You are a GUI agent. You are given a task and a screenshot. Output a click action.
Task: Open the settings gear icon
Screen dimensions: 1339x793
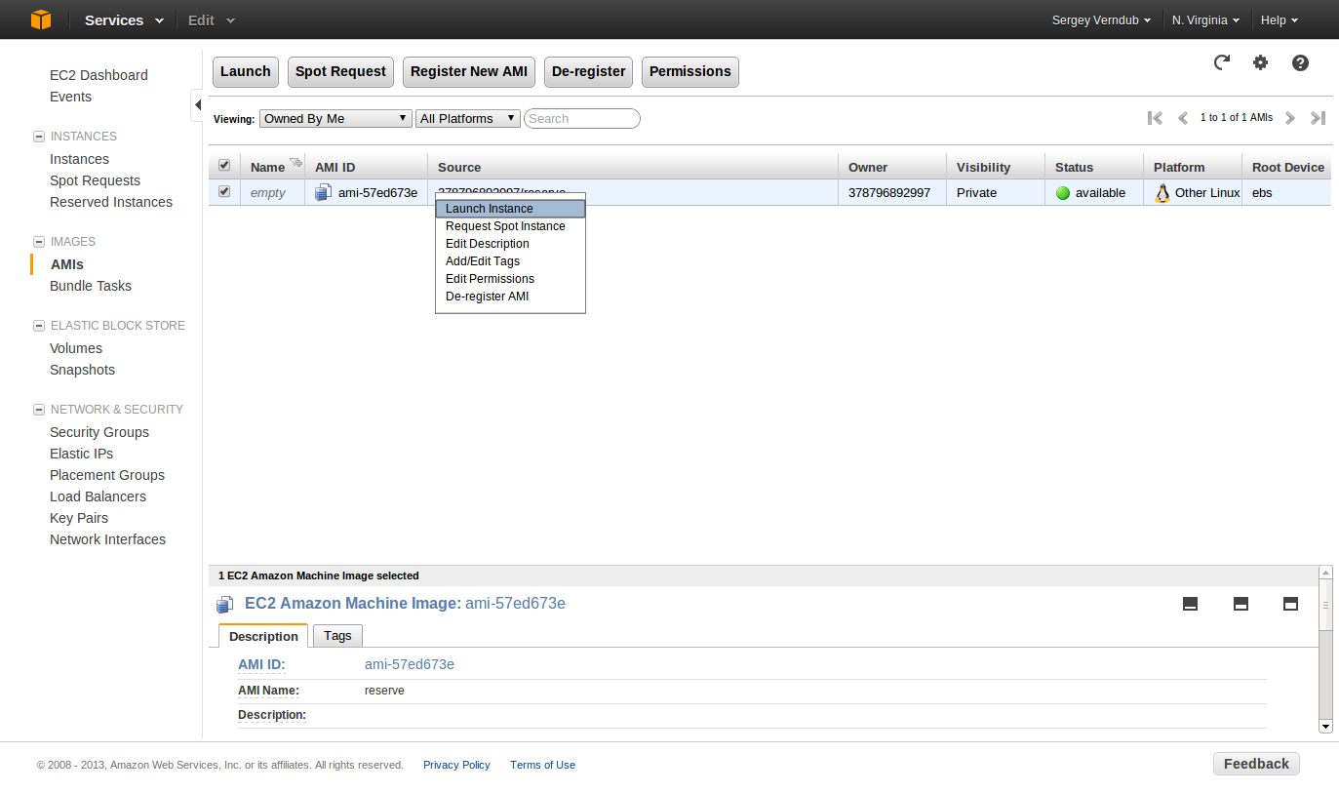pos(1261,62)
